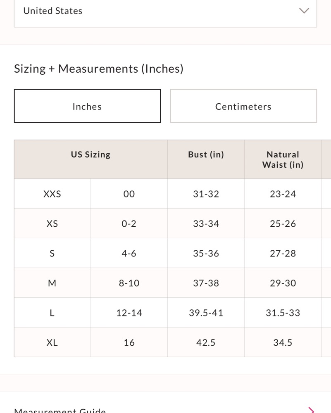Select the XL size row label

pos(52,342)
